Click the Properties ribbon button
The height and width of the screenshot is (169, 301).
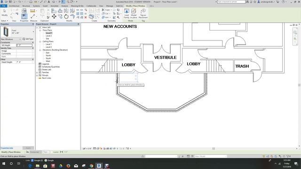(x=24, y=16)
